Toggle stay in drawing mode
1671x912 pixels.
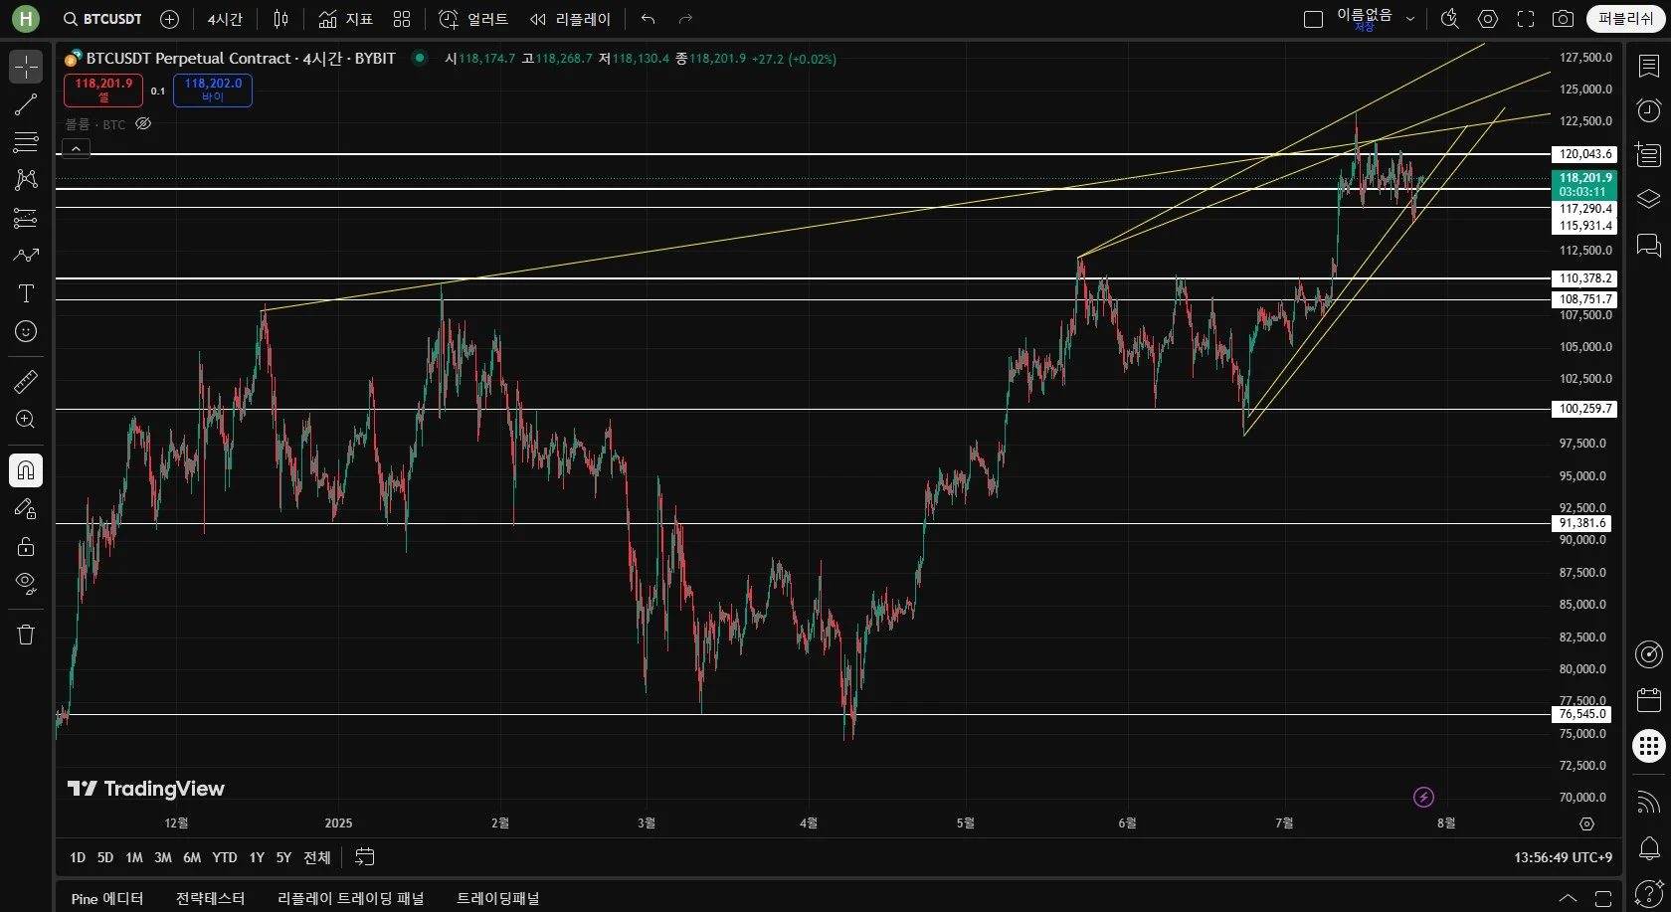click(x=26, y=508)
